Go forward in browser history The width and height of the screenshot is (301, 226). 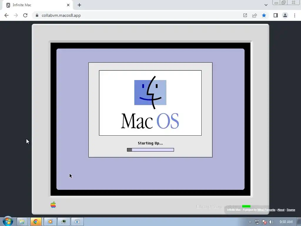click(16, 15)
